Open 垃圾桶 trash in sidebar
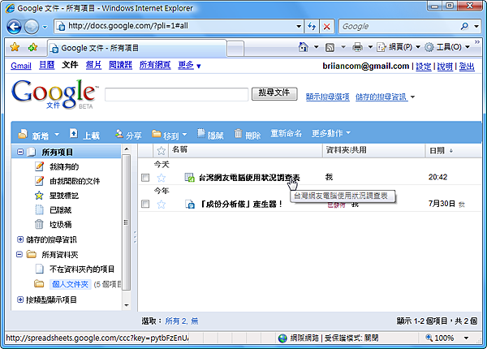Image resolution: width=487 pixels, height=349 pixels. click(61, 225)
